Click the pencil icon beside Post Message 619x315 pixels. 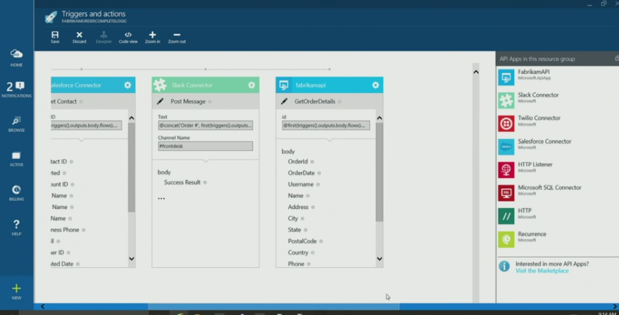point(160,101)
